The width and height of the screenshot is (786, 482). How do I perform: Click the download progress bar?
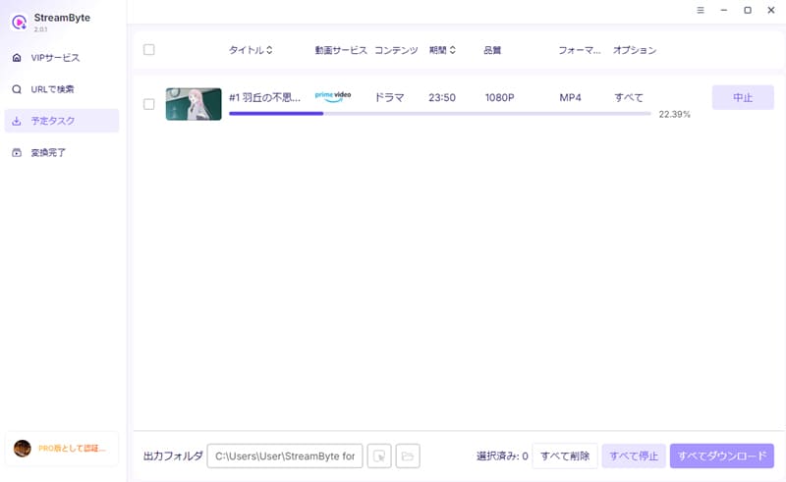pos(439,114)
